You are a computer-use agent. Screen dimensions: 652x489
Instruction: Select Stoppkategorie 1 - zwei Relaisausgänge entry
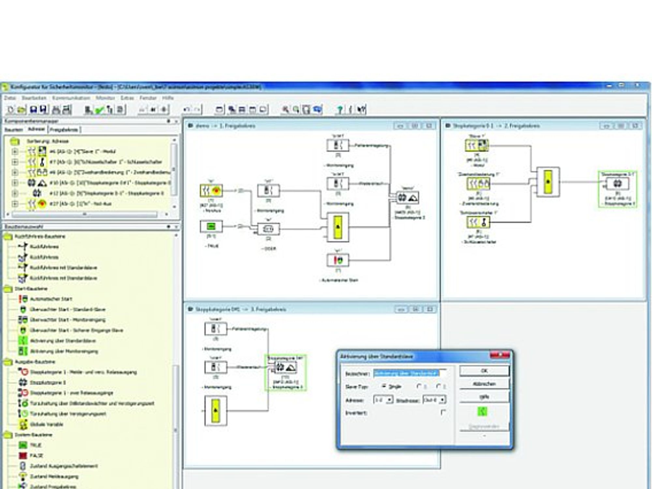point(71,393)
